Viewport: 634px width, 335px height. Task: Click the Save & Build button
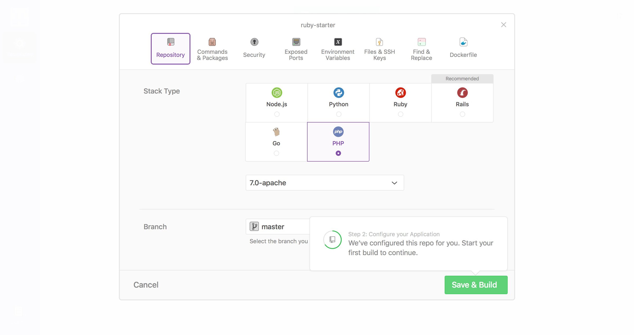[x=476, y=285]
